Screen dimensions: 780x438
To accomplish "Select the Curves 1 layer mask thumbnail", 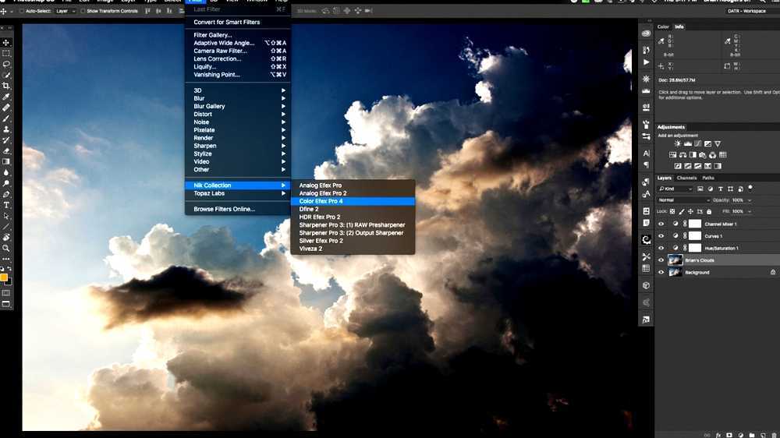I will point(695,235).
